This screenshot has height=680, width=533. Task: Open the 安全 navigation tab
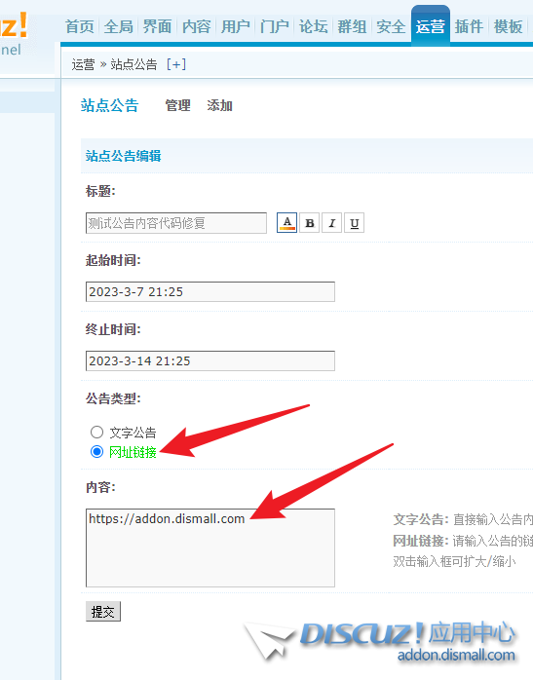point(391,26)
